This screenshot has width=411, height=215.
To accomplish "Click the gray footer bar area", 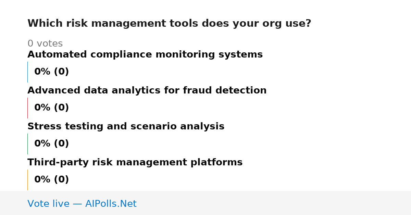I will click(x=206, y=203).
